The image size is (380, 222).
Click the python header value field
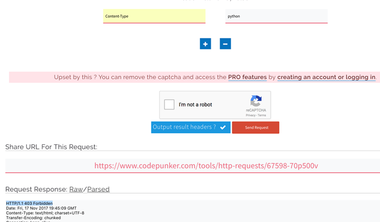coord(276,16)
